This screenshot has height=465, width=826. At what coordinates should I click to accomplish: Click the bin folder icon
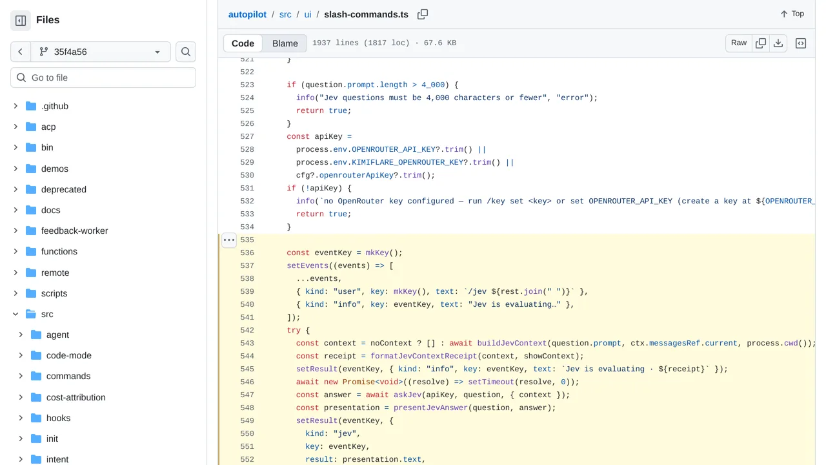coord(30,147)
